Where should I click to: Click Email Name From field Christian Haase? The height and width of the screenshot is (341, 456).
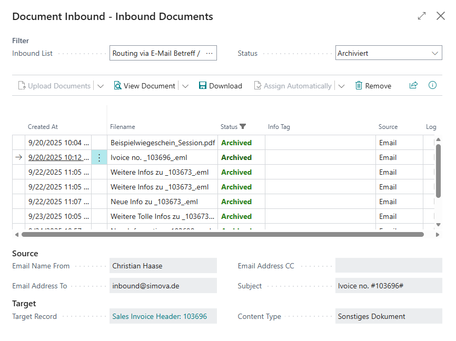(163, 266)
